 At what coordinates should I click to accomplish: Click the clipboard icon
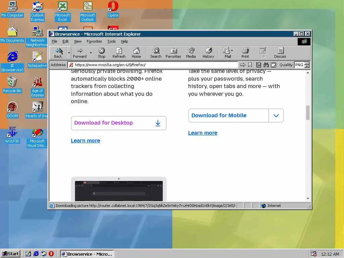click(x=273, y=65)
